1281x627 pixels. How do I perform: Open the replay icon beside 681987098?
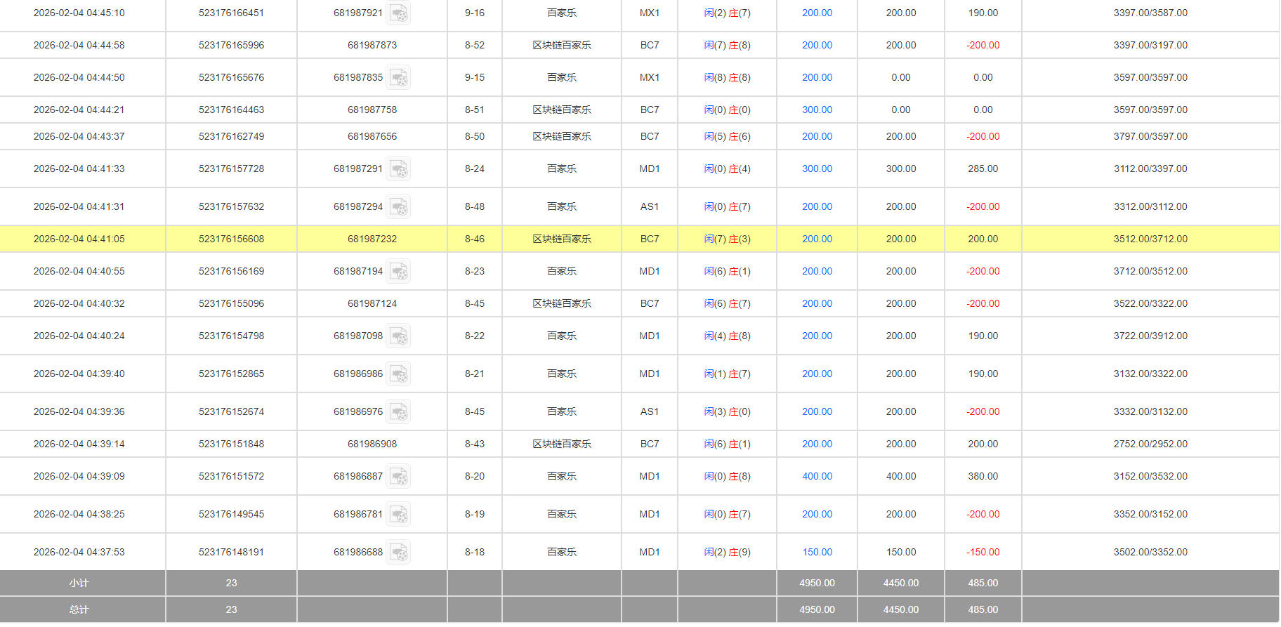398,336
